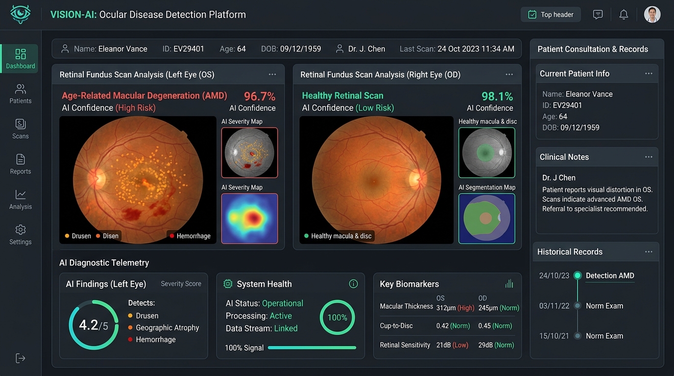Open the AI Segmentation Map thumbnail
This screenshot has width=674, height=376.
click(487, 218)
